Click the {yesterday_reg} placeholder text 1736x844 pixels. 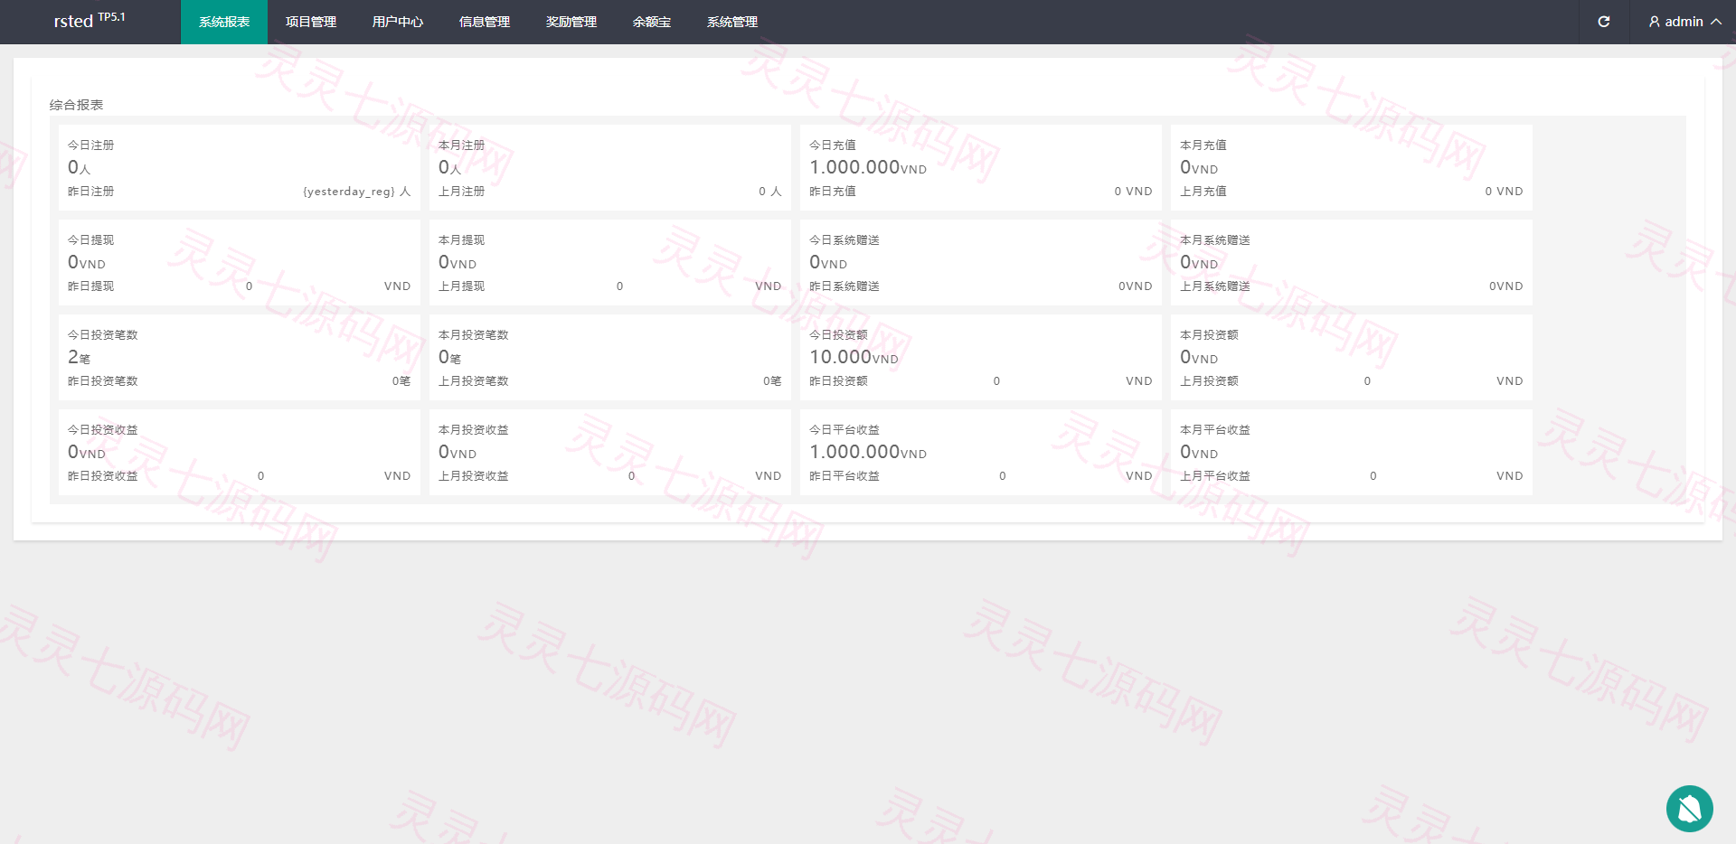pyautogui.click(x=349, y=192)
